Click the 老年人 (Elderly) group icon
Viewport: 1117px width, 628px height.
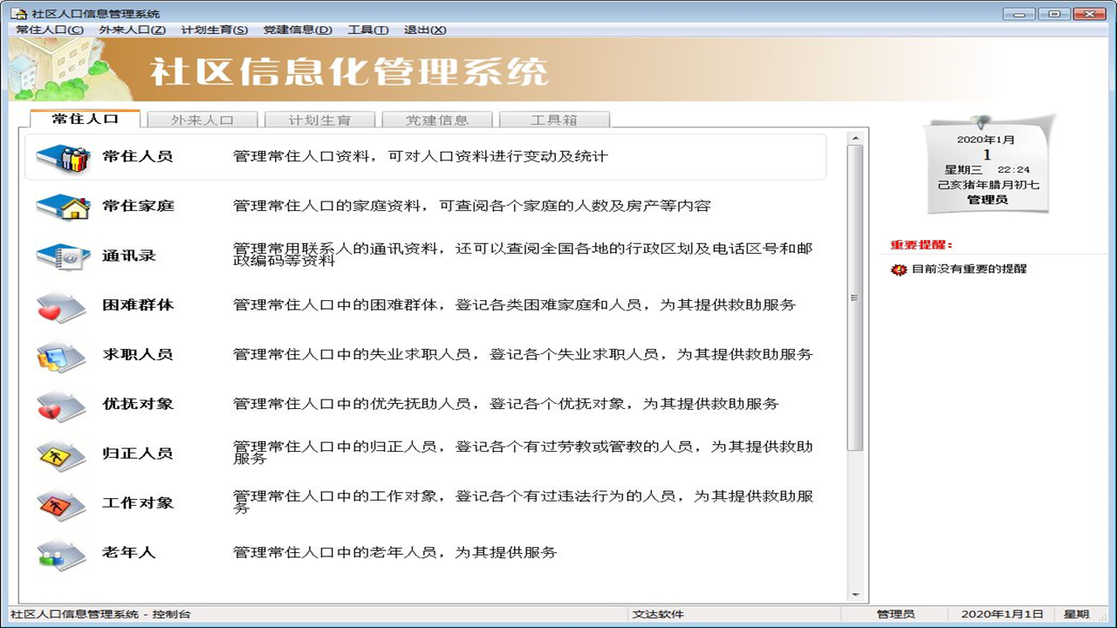tap(59, 552)
